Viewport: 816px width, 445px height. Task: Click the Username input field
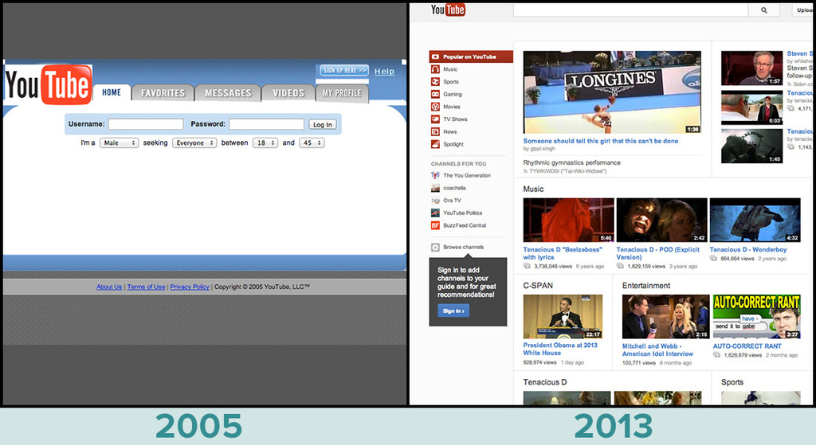(x=146, y=123)
